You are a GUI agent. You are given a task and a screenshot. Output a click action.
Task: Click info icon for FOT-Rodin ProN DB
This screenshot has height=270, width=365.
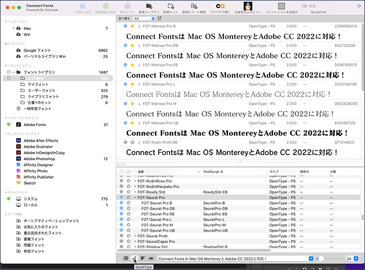point(139,142)
